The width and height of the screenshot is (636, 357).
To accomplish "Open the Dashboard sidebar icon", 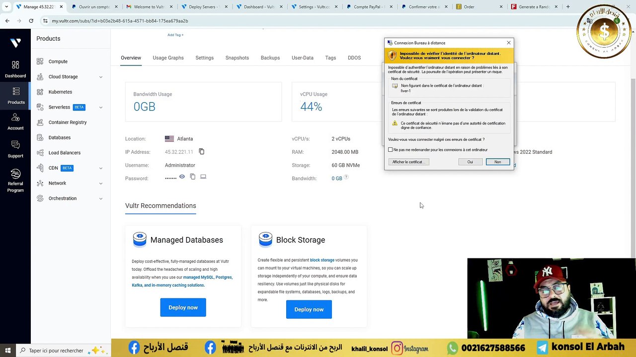I will point(15,69).
